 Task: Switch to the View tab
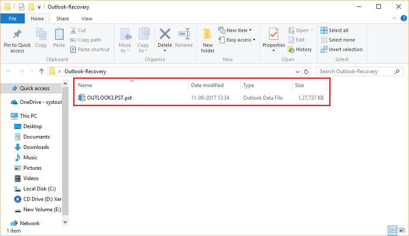pyautogui.click(x=87, y=19)
